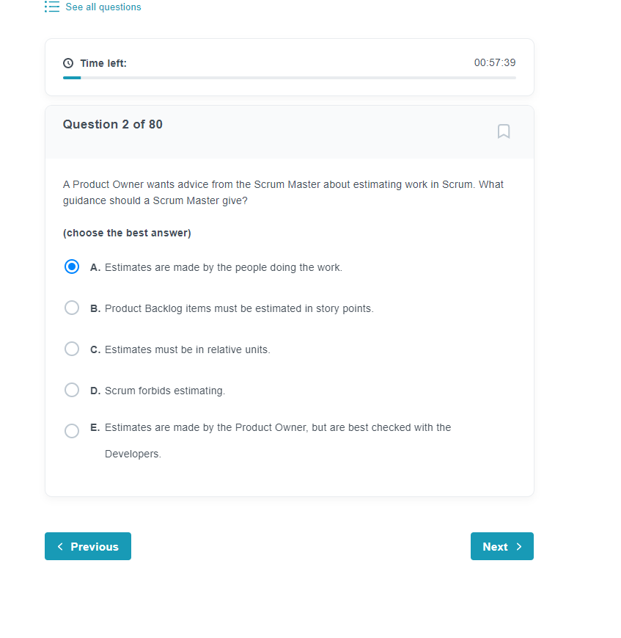Bookmark question 2 with the flag icon
This screenshot has width=621, height=638.
coord(504,131)
